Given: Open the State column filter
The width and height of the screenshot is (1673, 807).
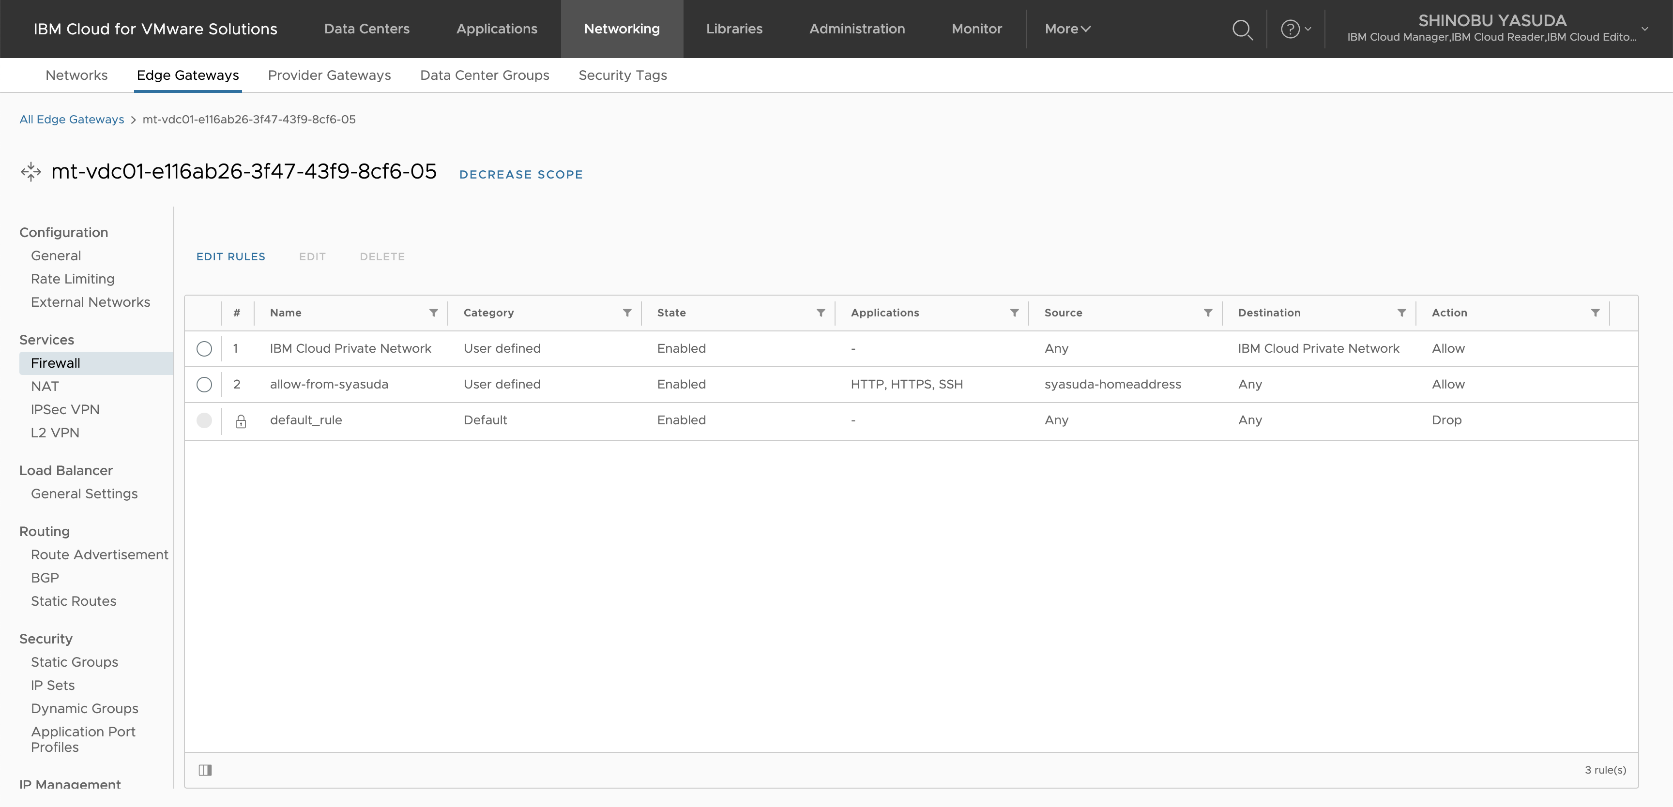Looking at the screenshot, I should tap(820, 313).
